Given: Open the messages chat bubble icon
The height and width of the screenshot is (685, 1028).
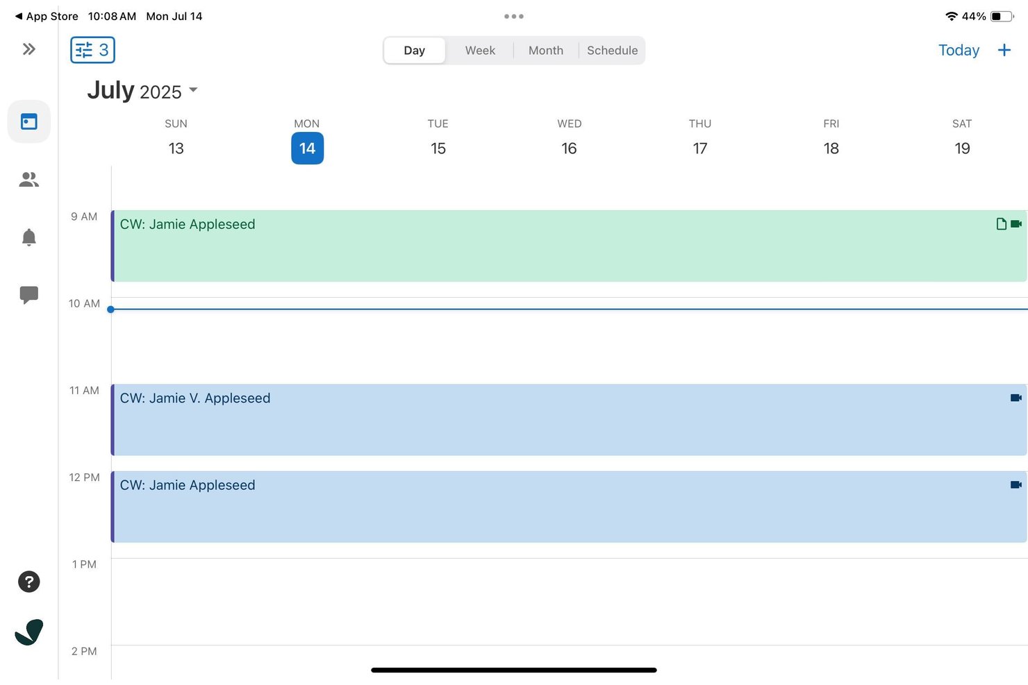Looking at the screenshot, I should click(x=29, y=295).
